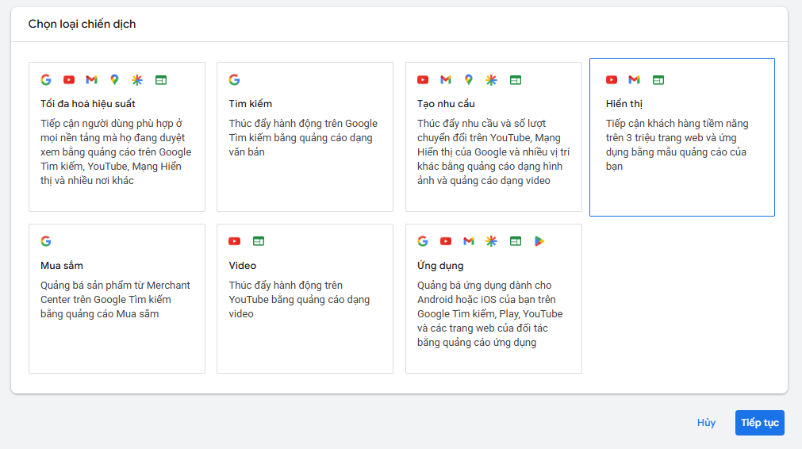The image size is (802, 449).
Task: Click YouTube icon in Ứng dụng card
Action: pyautogui.click(x=446, y=241)
